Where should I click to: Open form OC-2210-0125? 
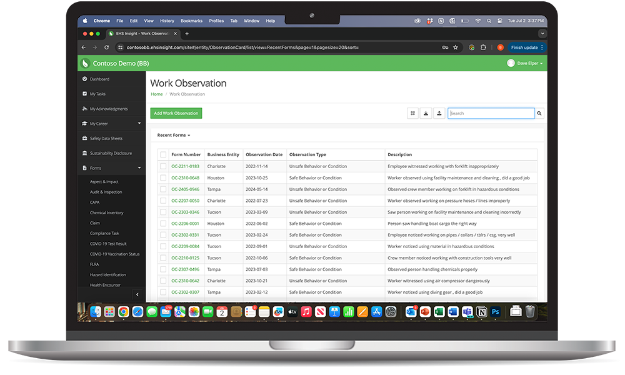[185, 258]
